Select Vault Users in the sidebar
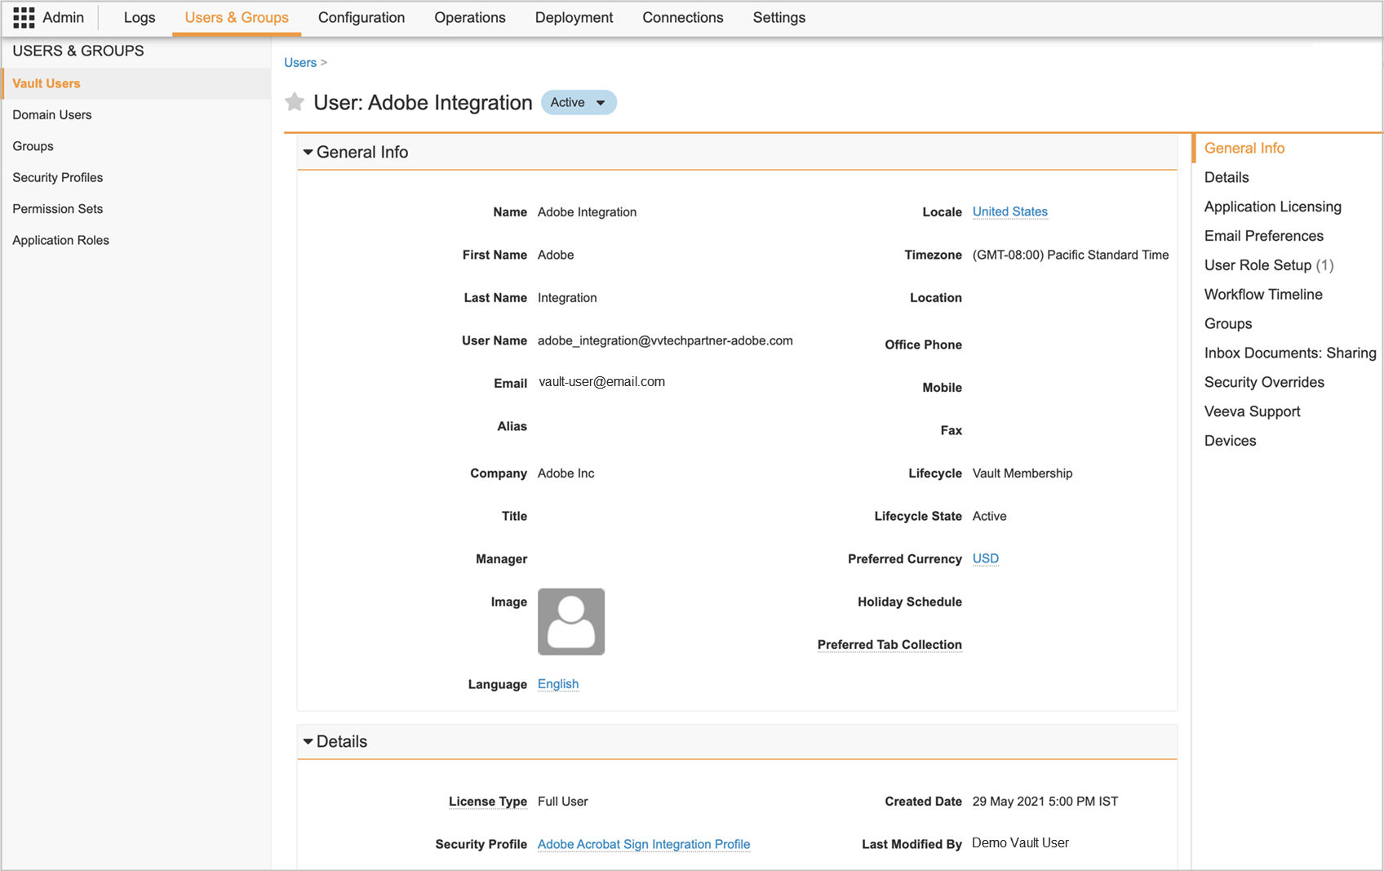Screen dimensions: 1384x871 [136, 83]
